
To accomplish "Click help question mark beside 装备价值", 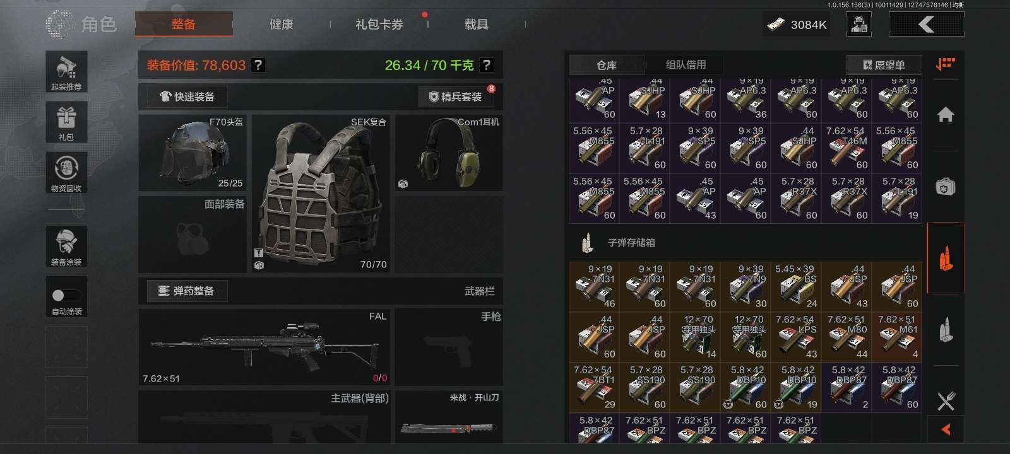I will [258, 65].
